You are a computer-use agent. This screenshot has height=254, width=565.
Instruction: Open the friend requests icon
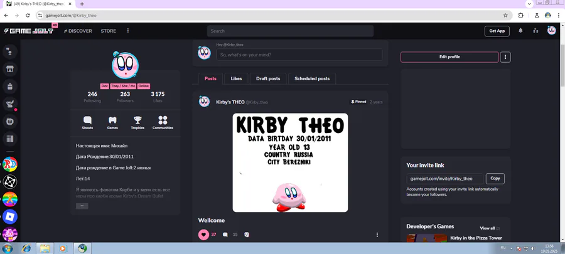pyautogui.click(x=536, y=31)
